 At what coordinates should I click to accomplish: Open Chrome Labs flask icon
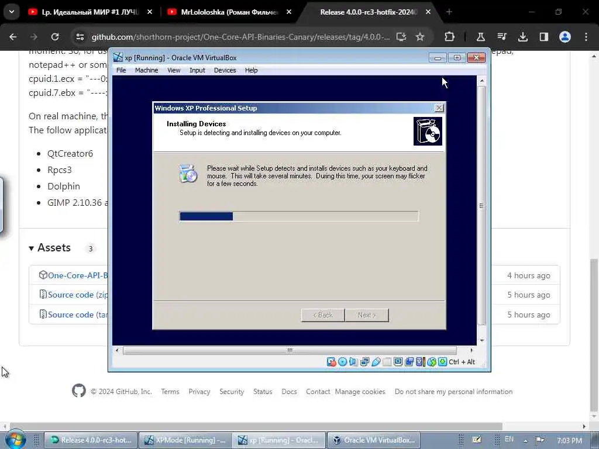pos(481,37)
